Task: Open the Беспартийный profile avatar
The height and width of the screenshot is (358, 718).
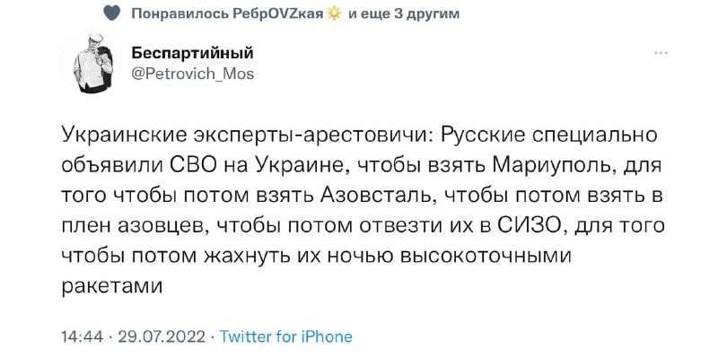Action: coord(92,64)
